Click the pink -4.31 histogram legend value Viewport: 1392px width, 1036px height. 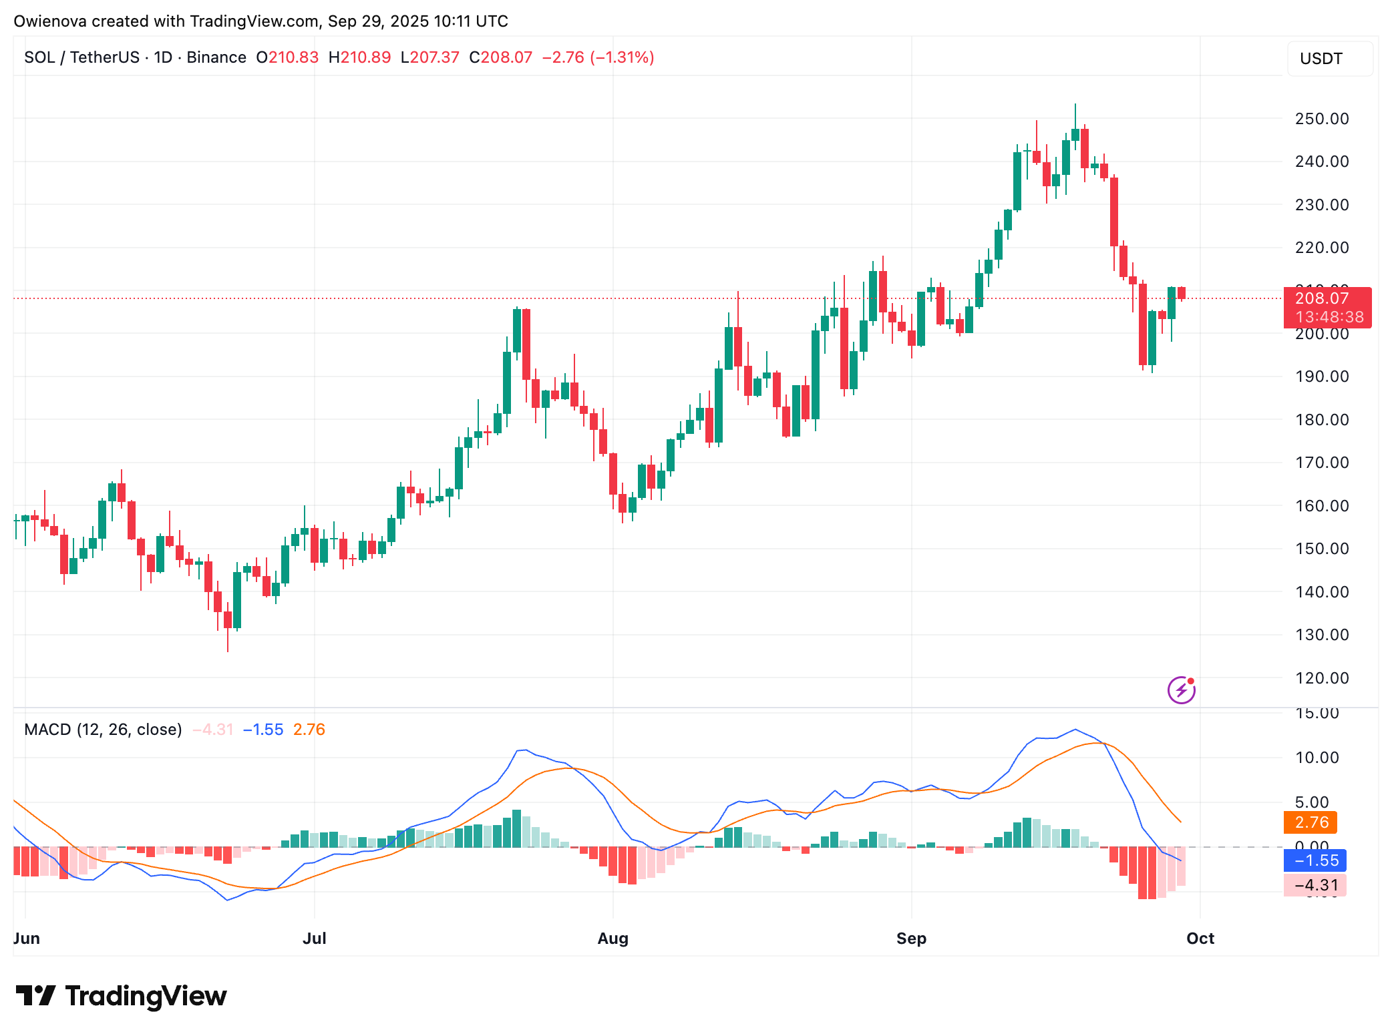point(212,730)
